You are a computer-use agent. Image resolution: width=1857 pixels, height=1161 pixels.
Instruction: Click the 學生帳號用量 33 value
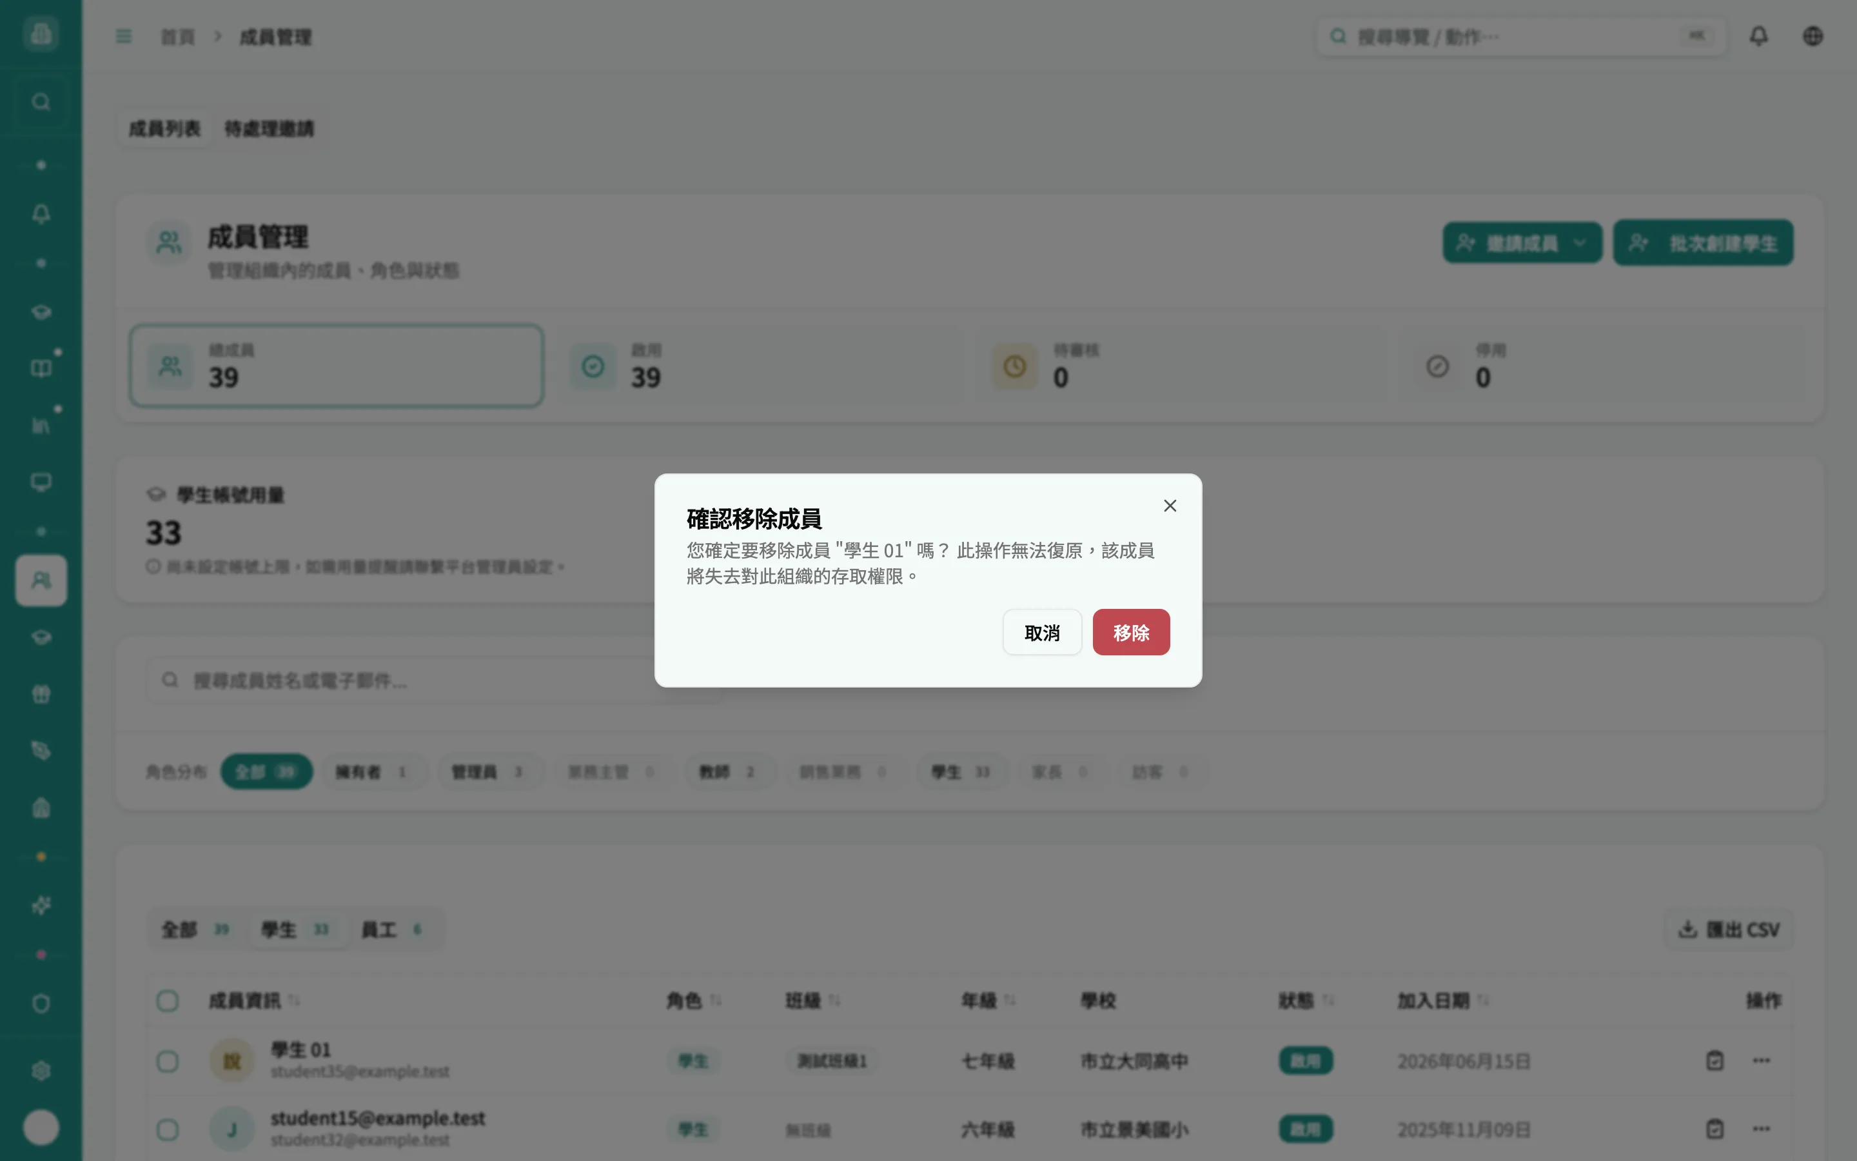[163, 533]
